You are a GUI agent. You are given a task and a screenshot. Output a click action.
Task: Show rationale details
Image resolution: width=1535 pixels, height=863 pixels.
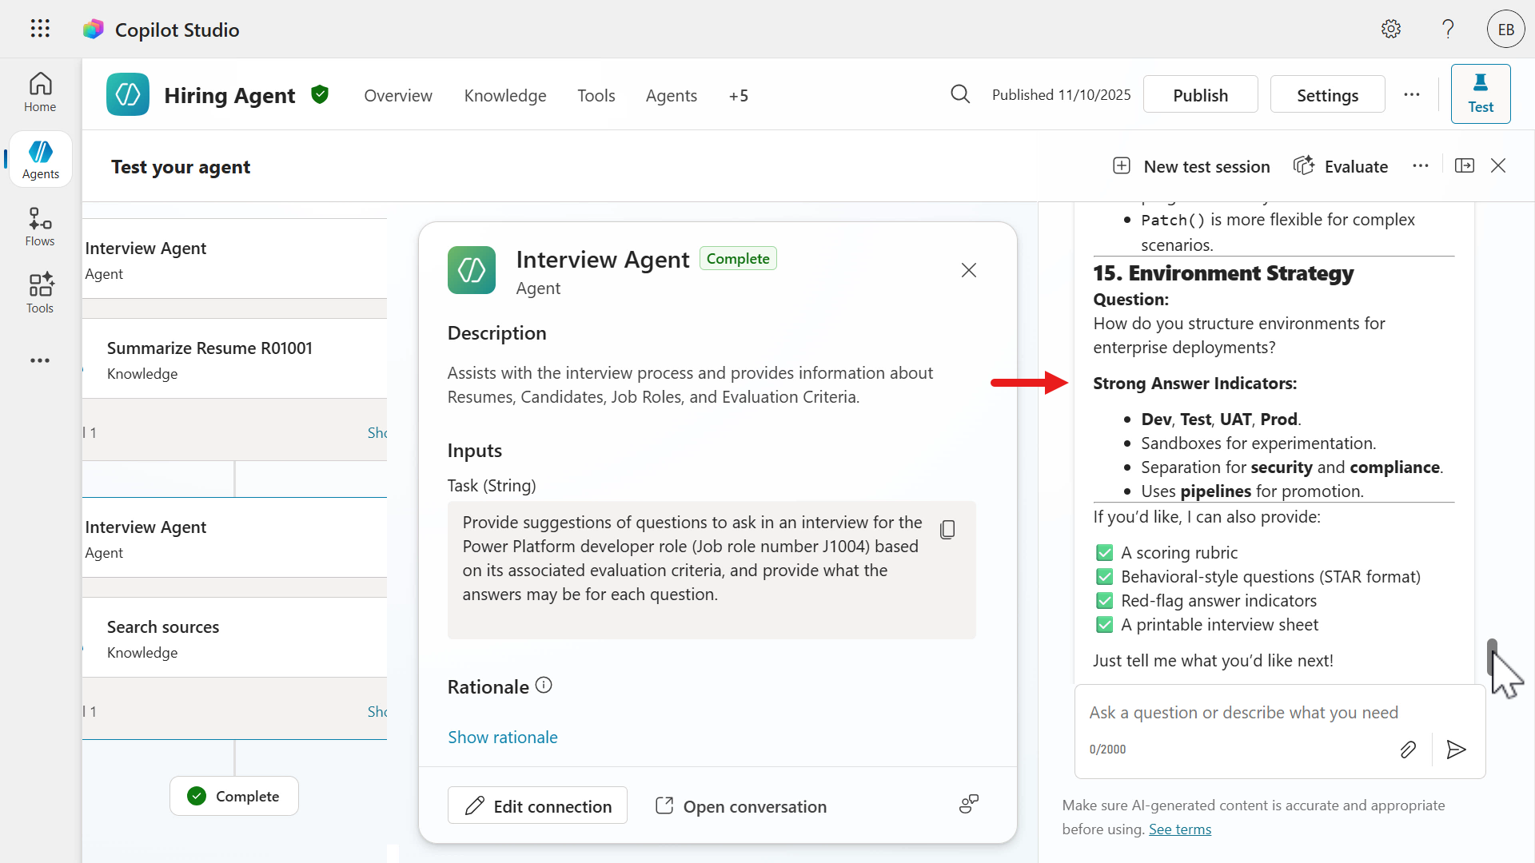(x=502, y=737)
